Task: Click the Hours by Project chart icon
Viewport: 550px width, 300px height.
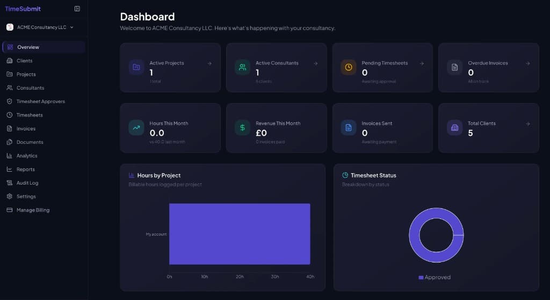Action: (x=132, y=175)
